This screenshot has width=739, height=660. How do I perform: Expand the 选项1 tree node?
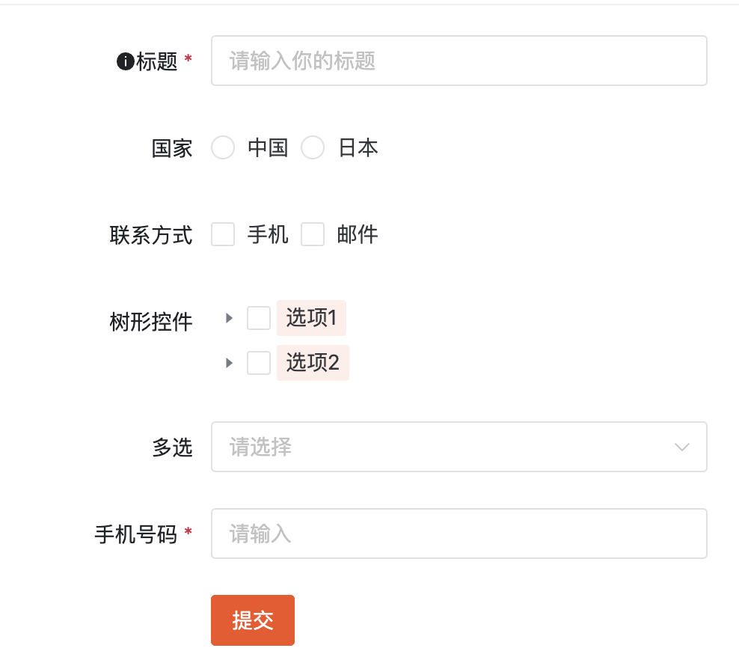coord(229,318)
